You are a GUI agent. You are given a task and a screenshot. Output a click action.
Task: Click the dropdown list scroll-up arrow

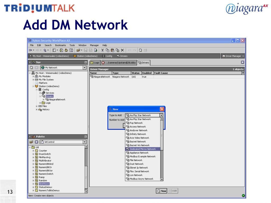[x=162, y=119]
